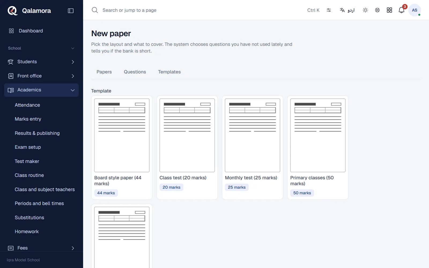The height and width of the screenshot is (268, 429).
Task: Open the AS user avatar menu
Action: tap(415, 10)
